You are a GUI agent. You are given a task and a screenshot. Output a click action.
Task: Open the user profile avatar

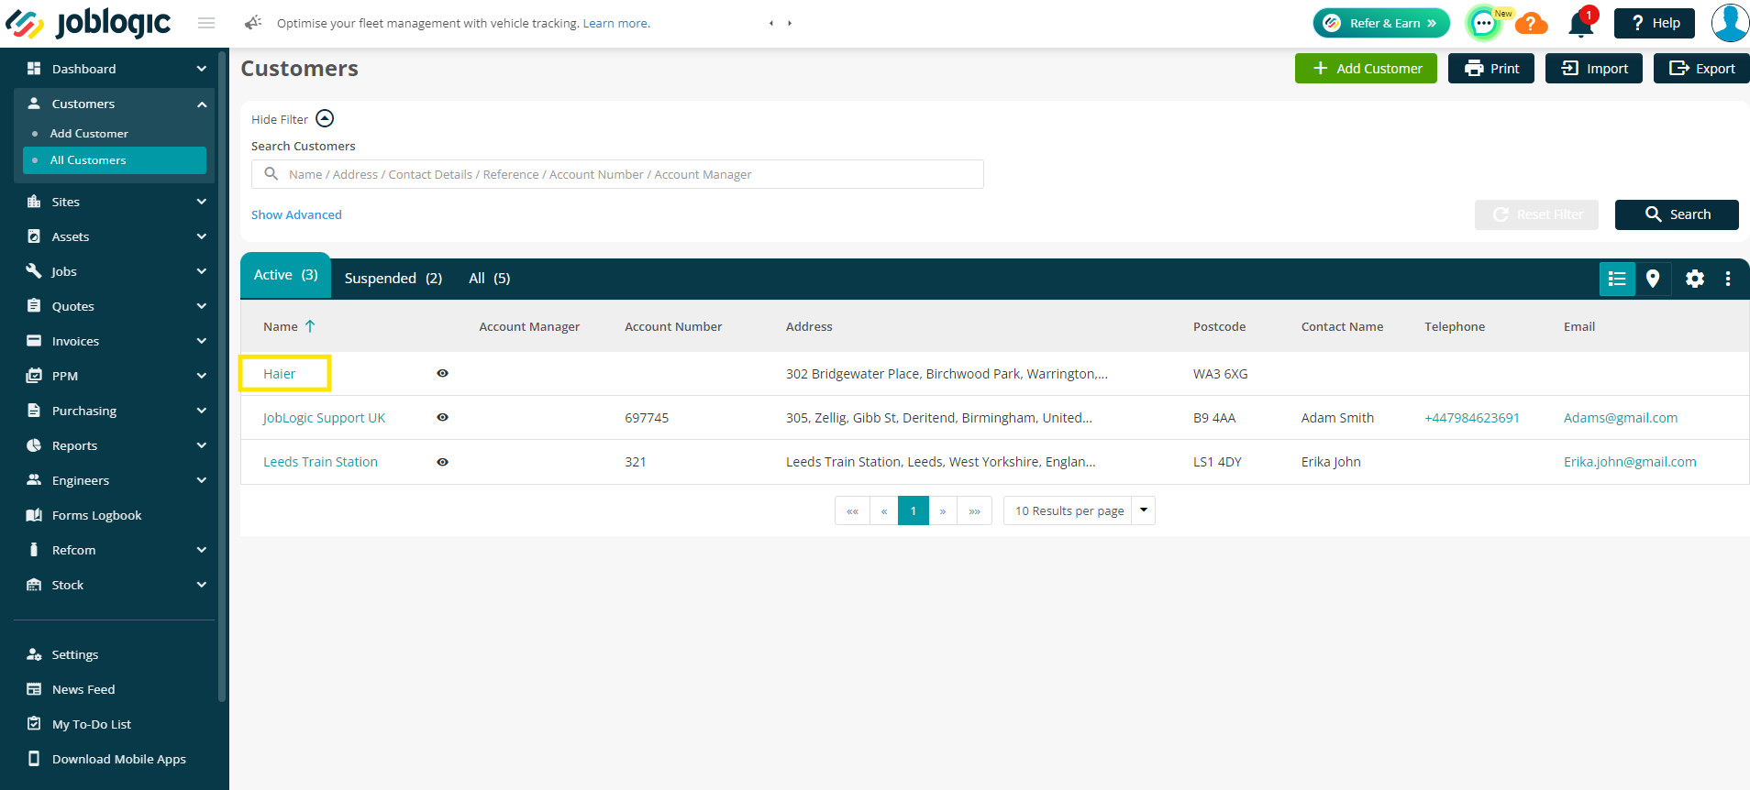click(x=1730, y=23)
